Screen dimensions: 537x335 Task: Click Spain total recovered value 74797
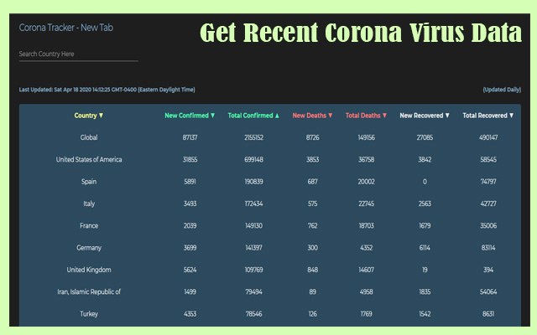point(488,182)
